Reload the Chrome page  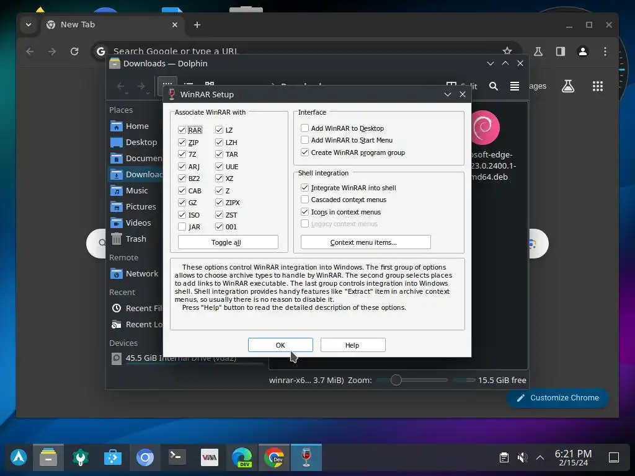click(74, 51)
